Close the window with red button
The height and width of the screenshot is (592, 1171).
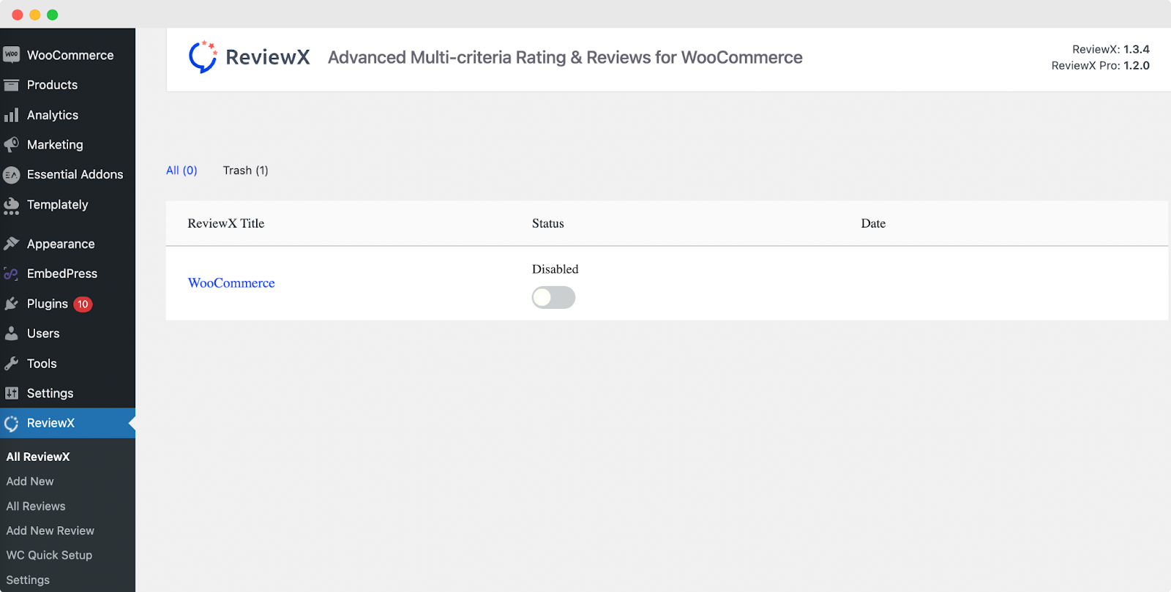[x=18, y=15]
